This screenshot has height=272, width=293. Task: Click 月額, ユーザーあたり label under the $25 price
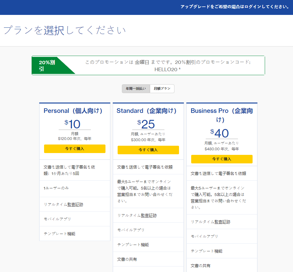click(x=148, y=134)
